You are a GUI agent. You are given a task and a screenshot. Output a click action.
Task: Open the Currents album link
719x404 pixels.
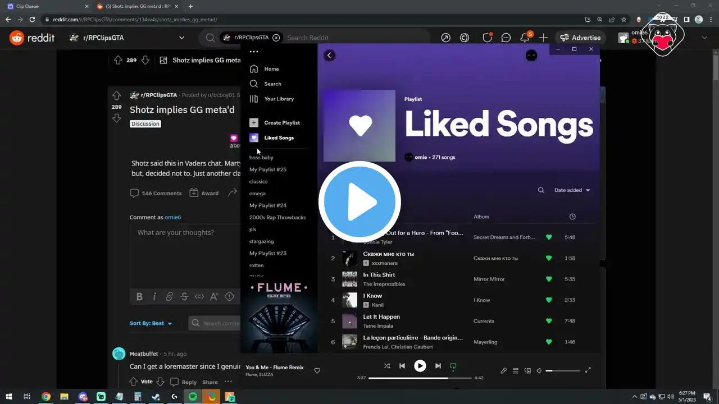[484, 322]
